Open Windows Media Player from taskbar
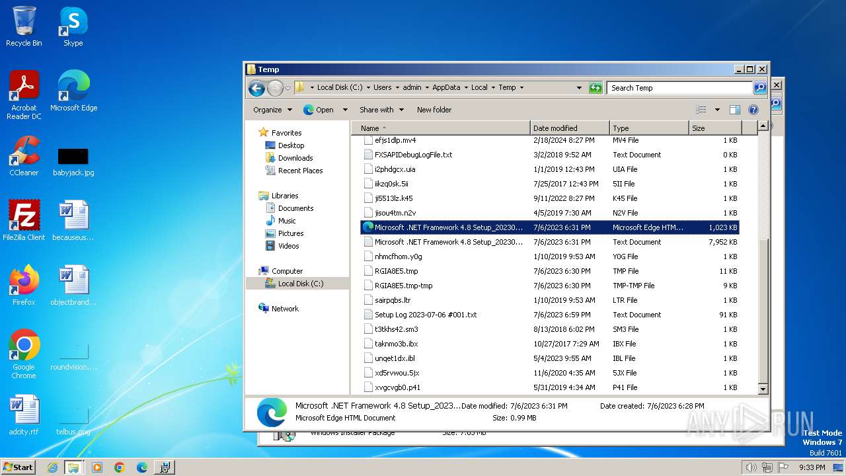Screen dimensions: 846x476 pos(97,467)
